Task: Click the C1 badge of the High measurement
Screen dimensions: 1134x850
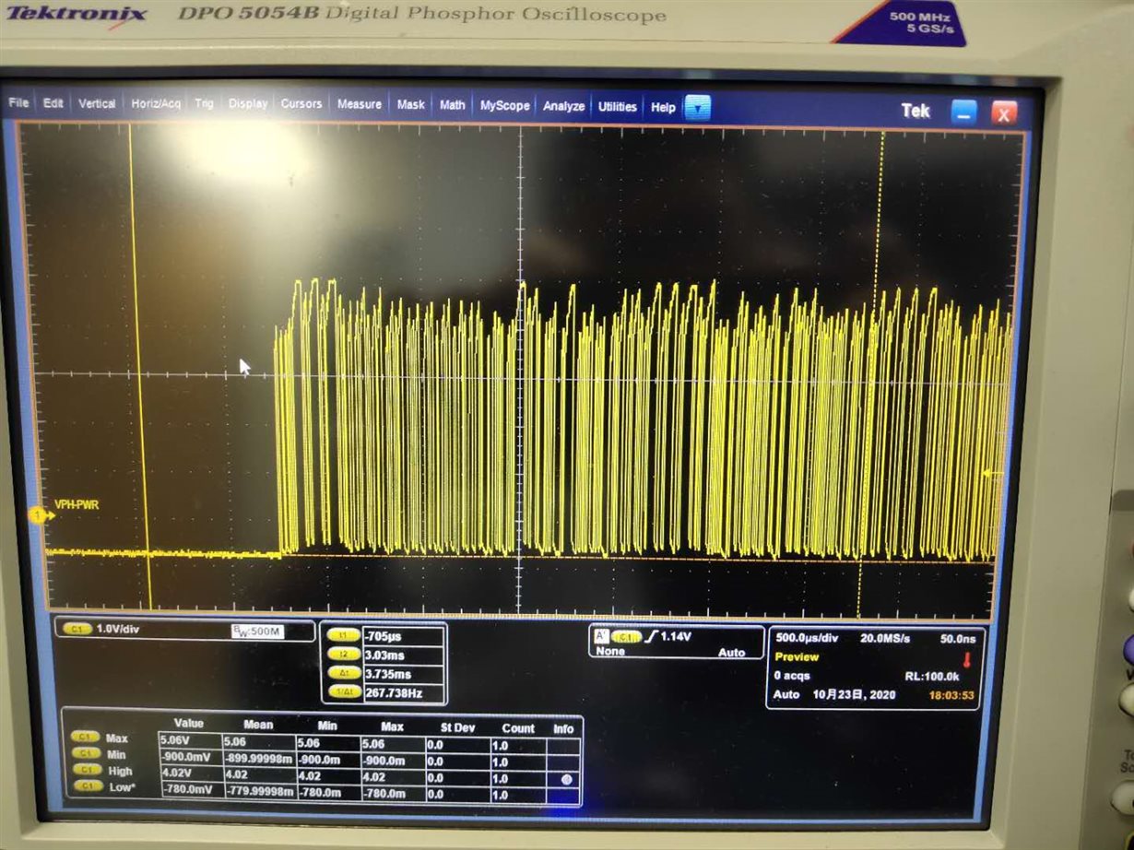Action: tap(86, 771)
